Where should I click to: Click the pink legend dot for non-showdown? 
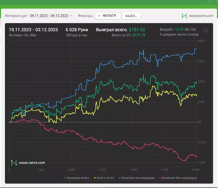(160, 178)
